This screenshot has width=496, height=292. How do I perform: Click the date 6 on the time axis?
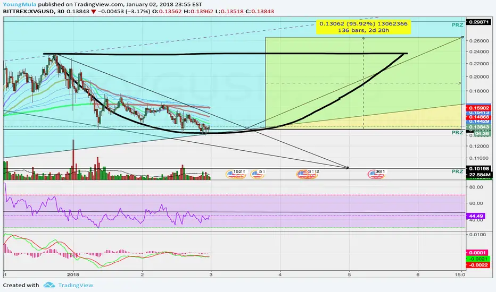tap(418, 274)
